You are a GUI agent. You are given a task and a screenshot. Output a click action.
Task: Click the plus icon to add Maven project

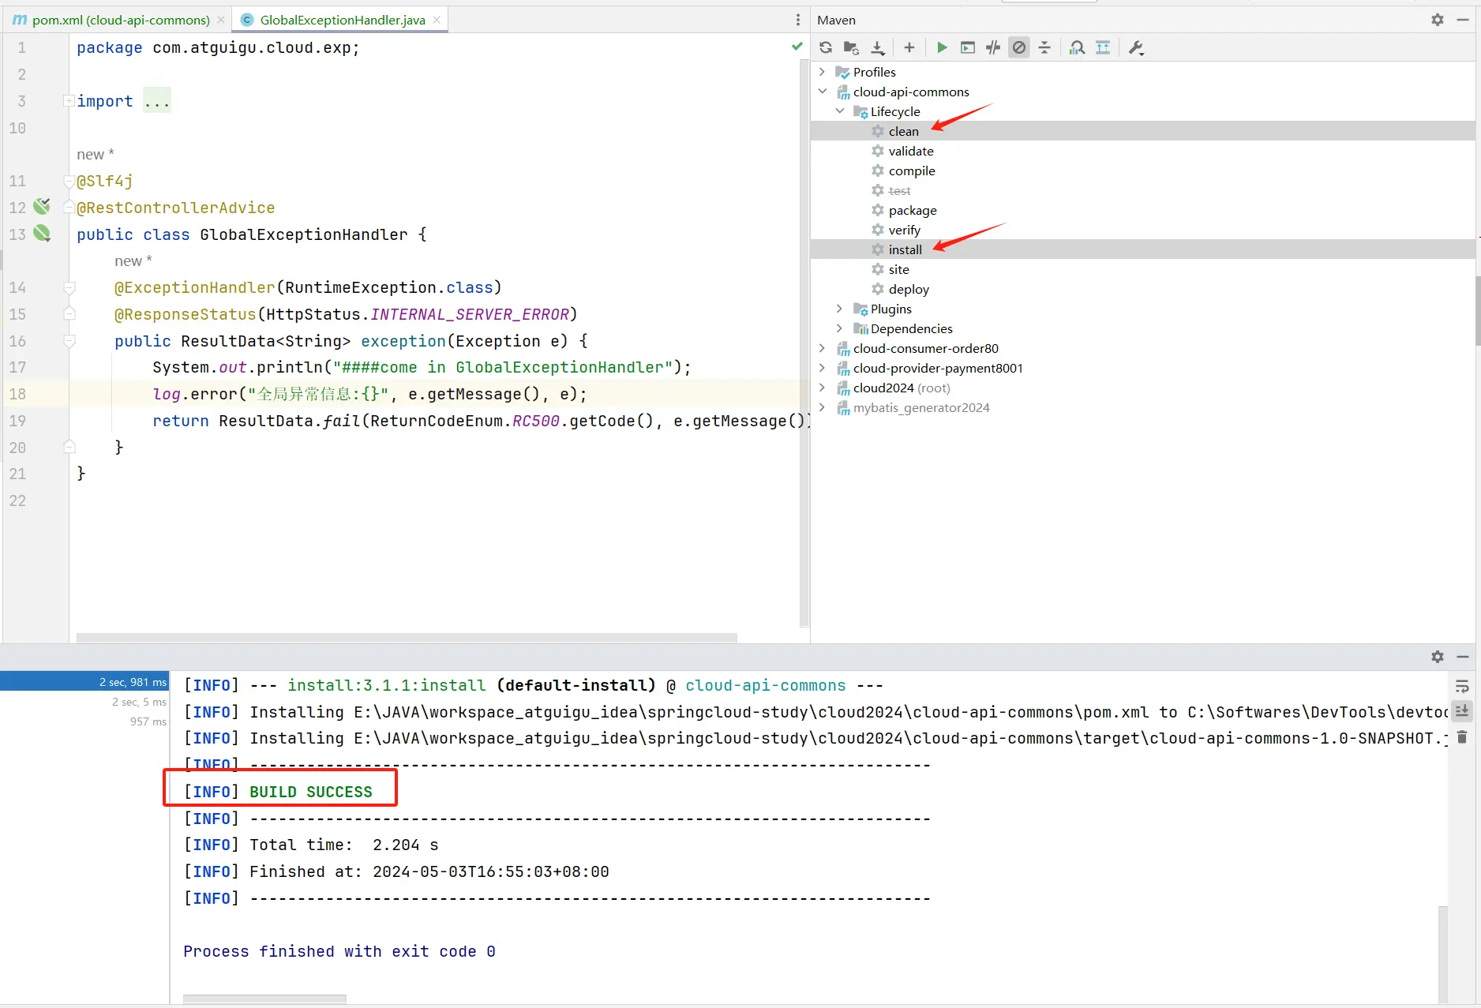tap(909, 47)
